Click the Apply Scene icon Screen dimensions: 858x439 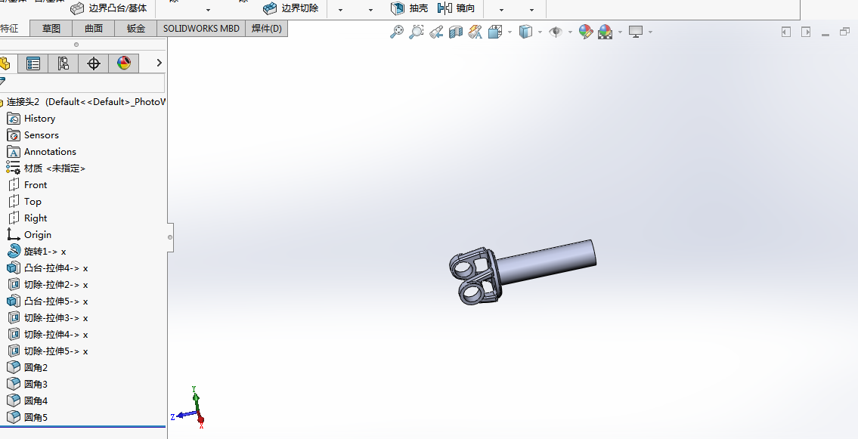tap(606, 32)
